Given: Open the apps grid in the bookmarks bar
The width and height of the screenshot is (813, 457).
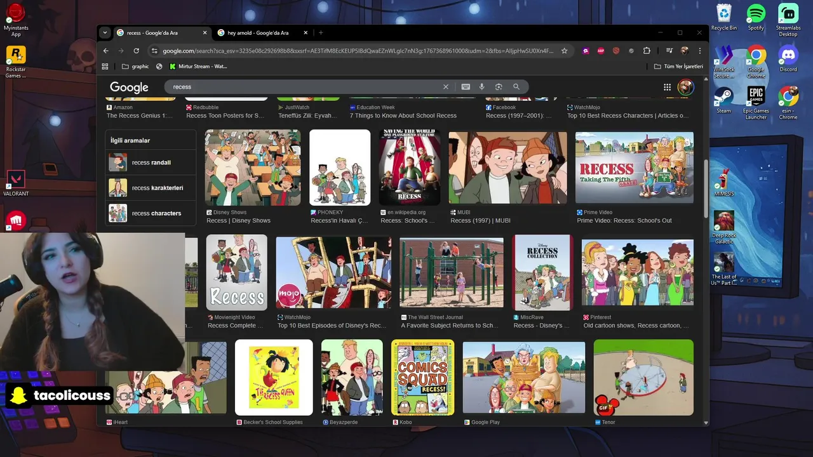Looking at the screenshot, I should point(105,66).
